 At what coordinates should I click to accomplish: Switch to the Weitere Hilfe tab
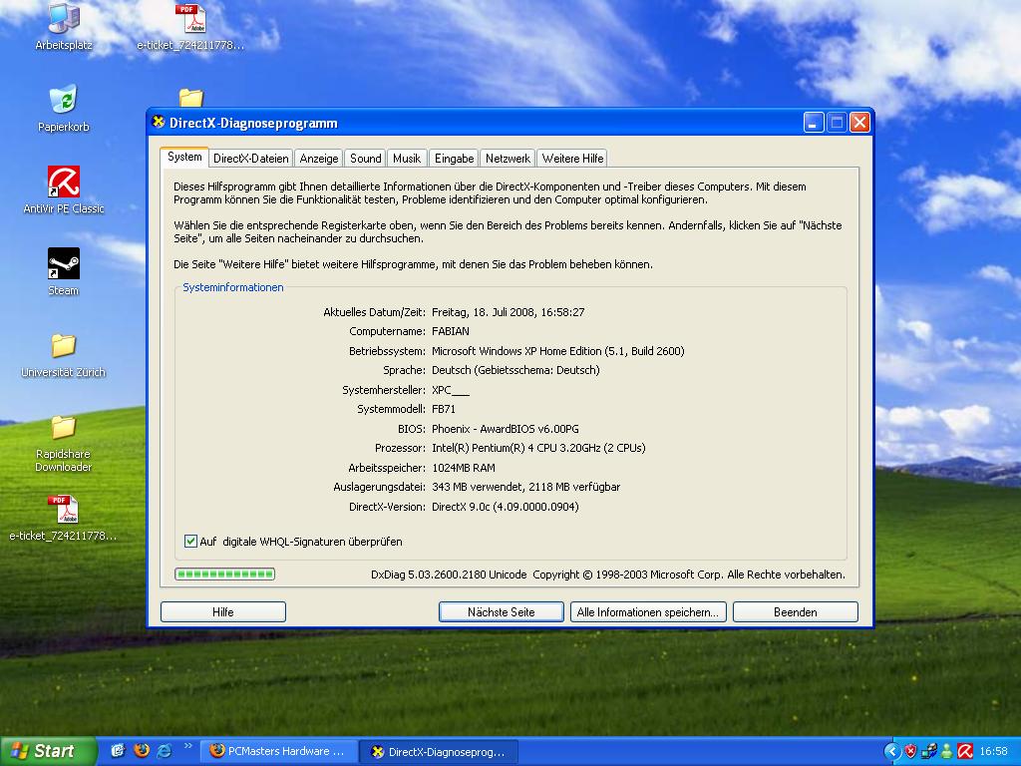572,159
